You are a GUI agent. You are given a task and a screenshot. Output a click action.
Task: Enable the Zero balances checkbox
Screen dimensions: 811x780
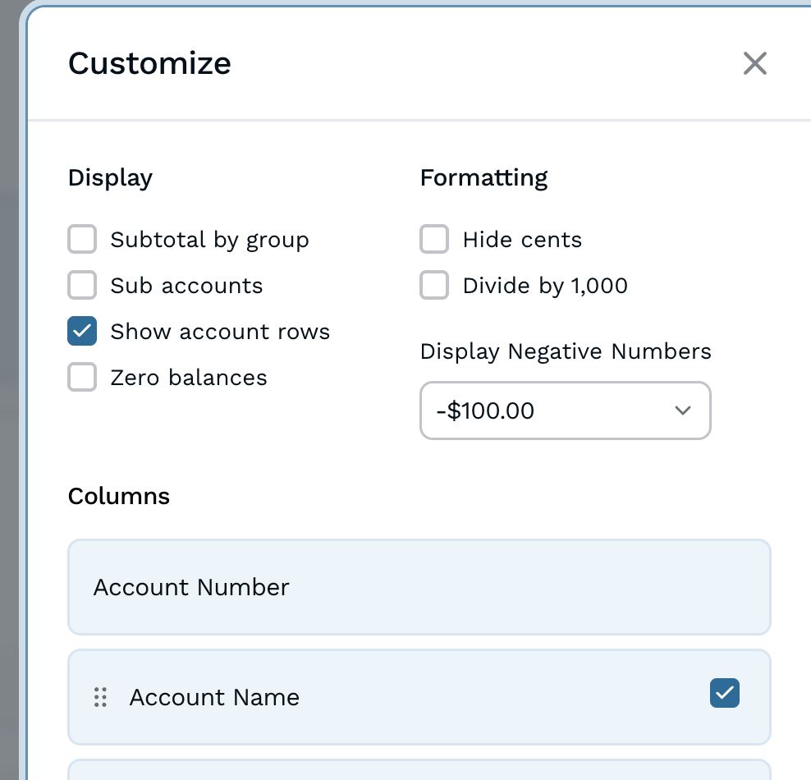pyautogui.click(x=82, y=378)
